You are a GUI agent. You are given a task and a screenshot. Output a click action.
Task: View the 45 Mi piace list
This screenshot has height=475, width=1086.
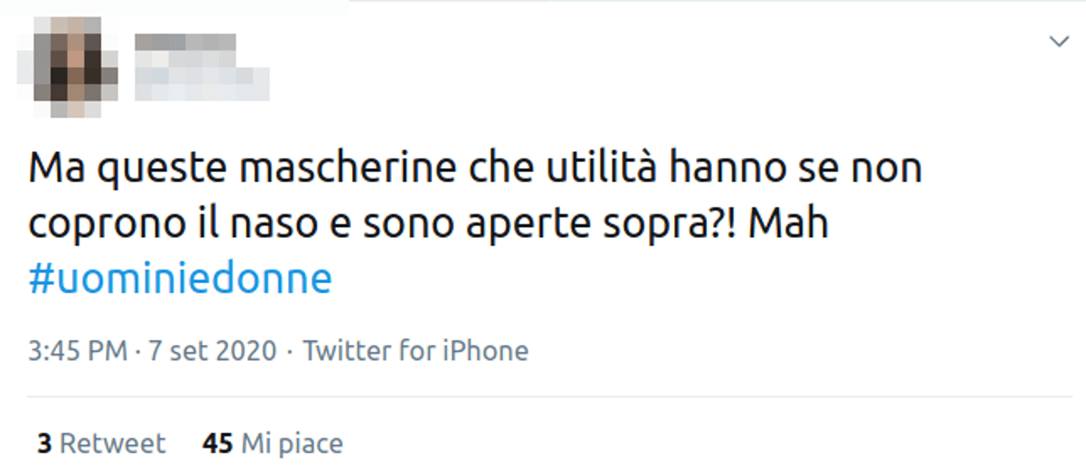273,444
